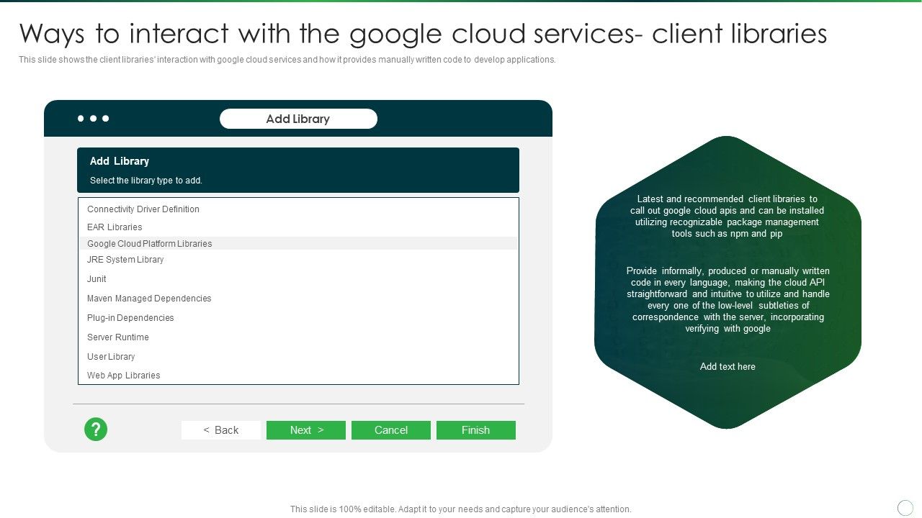Click the green question mark help icon
The height and width of the screenshot is (518, 922).
pyautogui.click(x=96, y=430)
